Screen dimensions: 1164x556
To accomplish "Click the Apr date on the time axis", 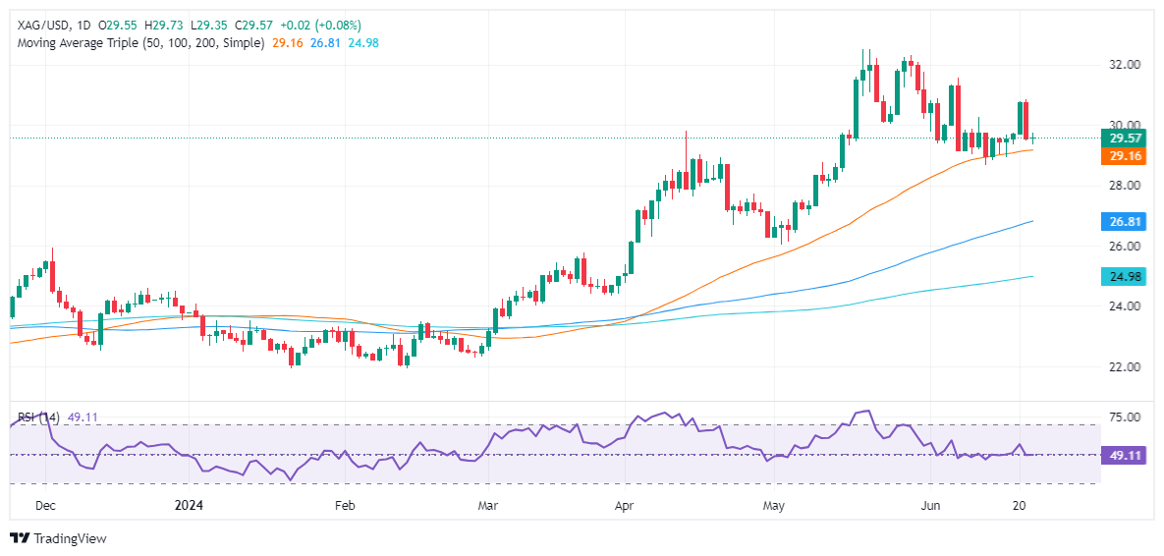I will coord(624,505).
